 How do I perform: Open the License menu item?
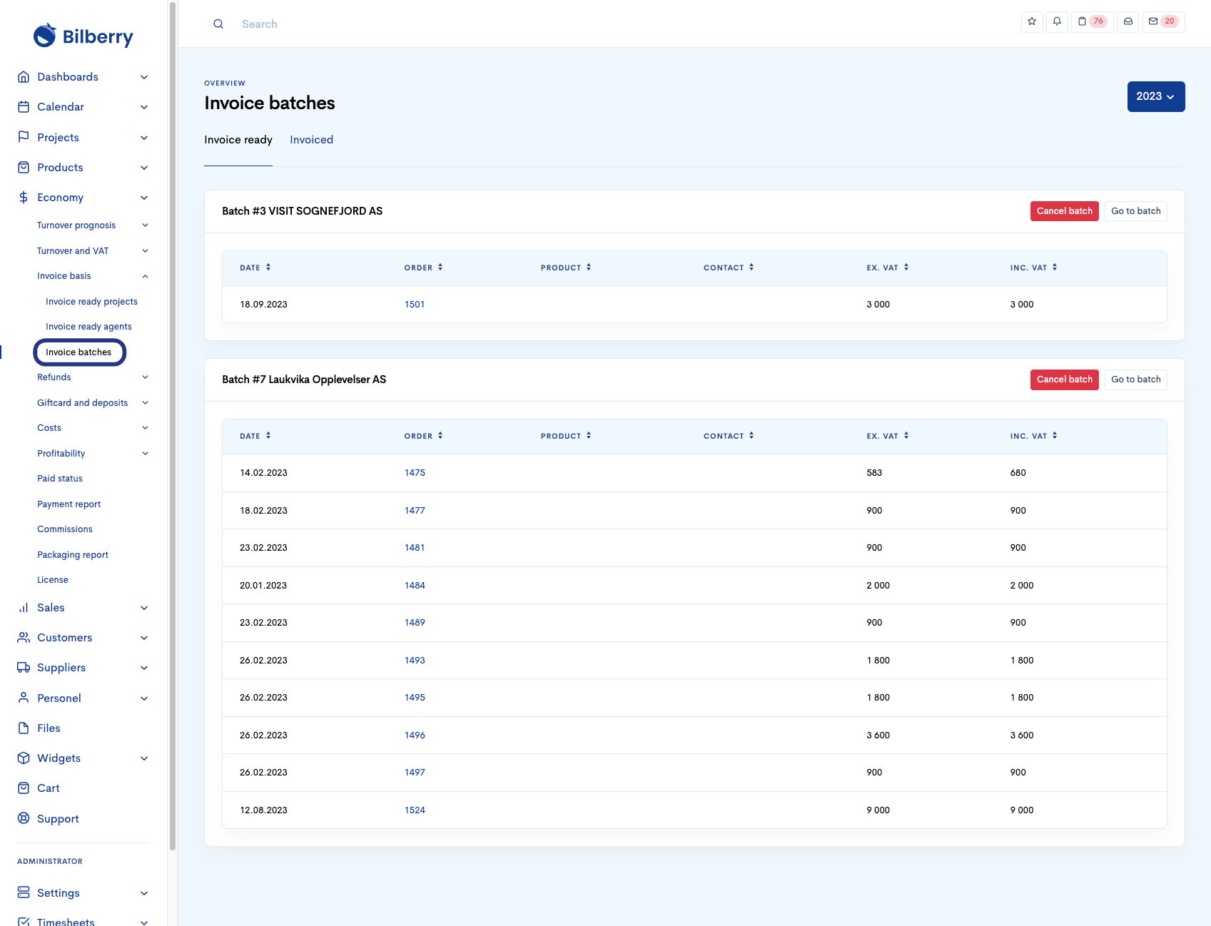(x=53, y=580)
